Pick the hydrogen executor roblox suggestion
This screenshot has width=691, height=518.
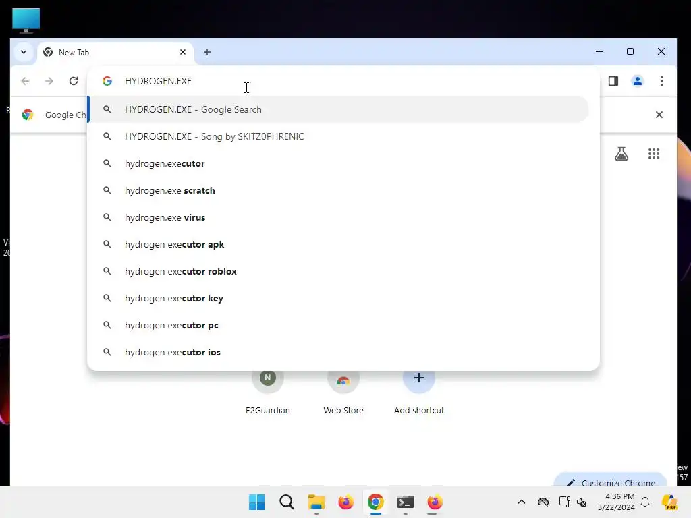pyautogui.click(x=338, y=271)
